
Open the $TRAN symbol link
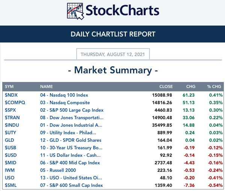12,118
